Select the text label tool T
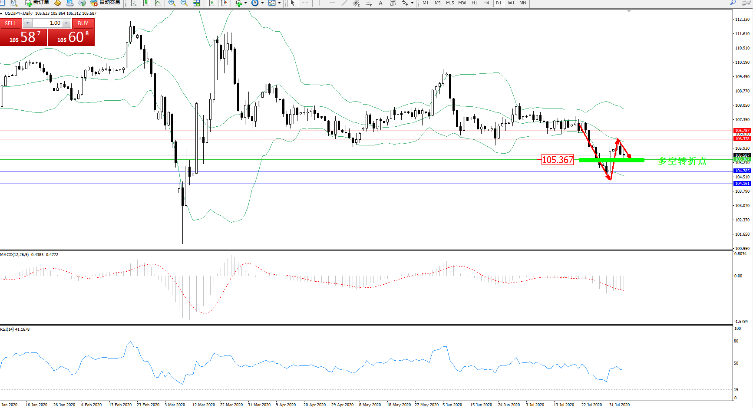Image resolution: width=753 pixels, height=408 pixels. pyautogui.click(x=393, y=3)
